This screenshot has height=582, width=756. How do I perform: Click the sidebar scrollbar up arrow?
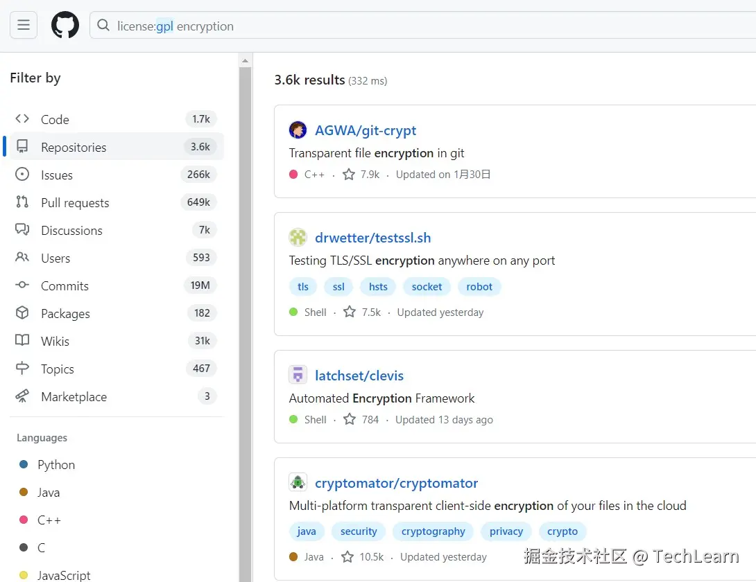[245, 61]
